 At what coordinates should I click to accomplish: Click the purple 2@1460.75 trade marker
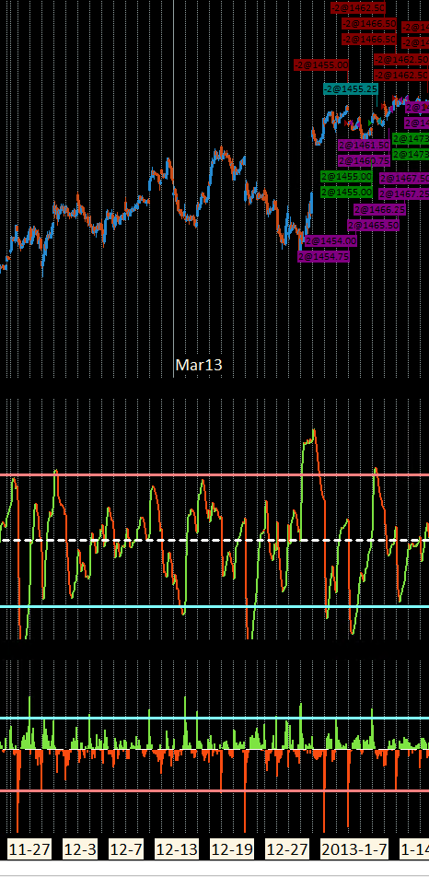(x=364, y=160)
